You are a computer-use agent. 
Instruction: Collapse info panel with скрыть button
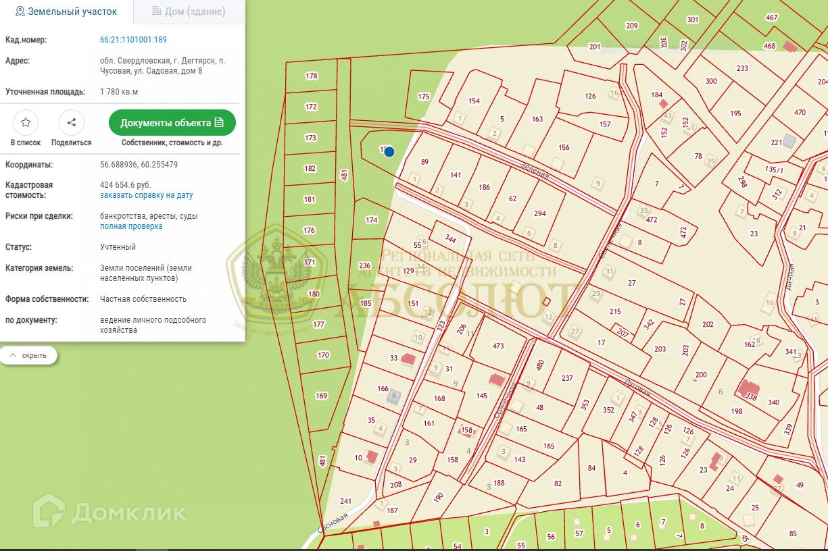(x=28, y=355)
